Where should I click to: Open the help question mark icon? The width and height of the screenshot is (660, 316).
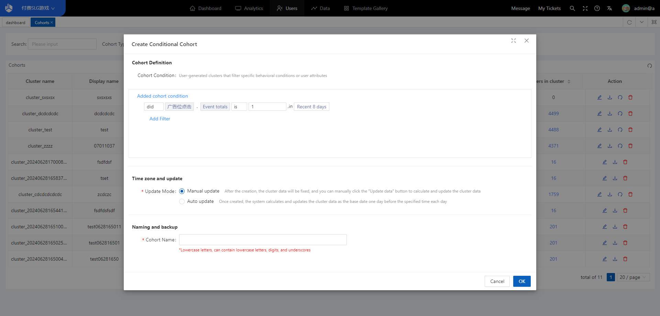click(x=597, y=8)
